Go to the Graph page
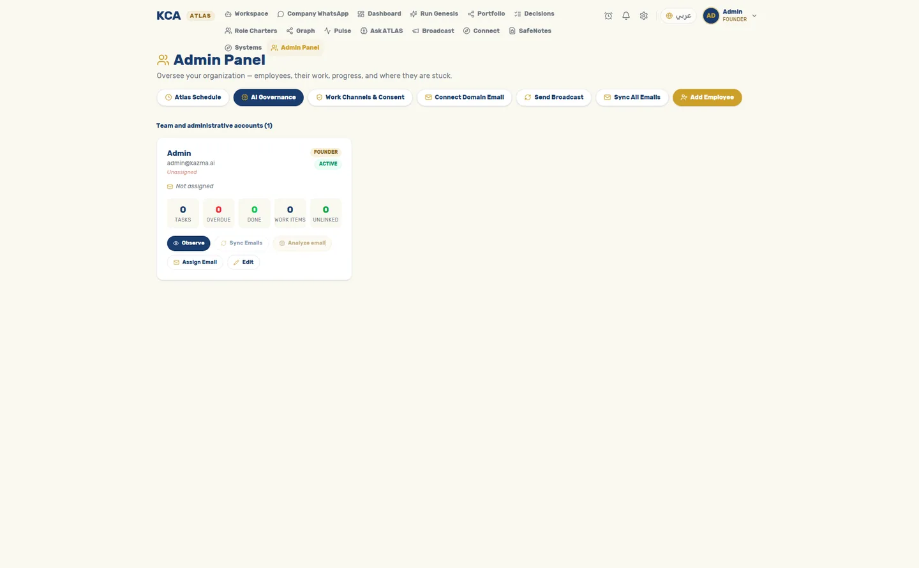Image resolution: width=919 pixels, height=568 pixels. [301, 31]
